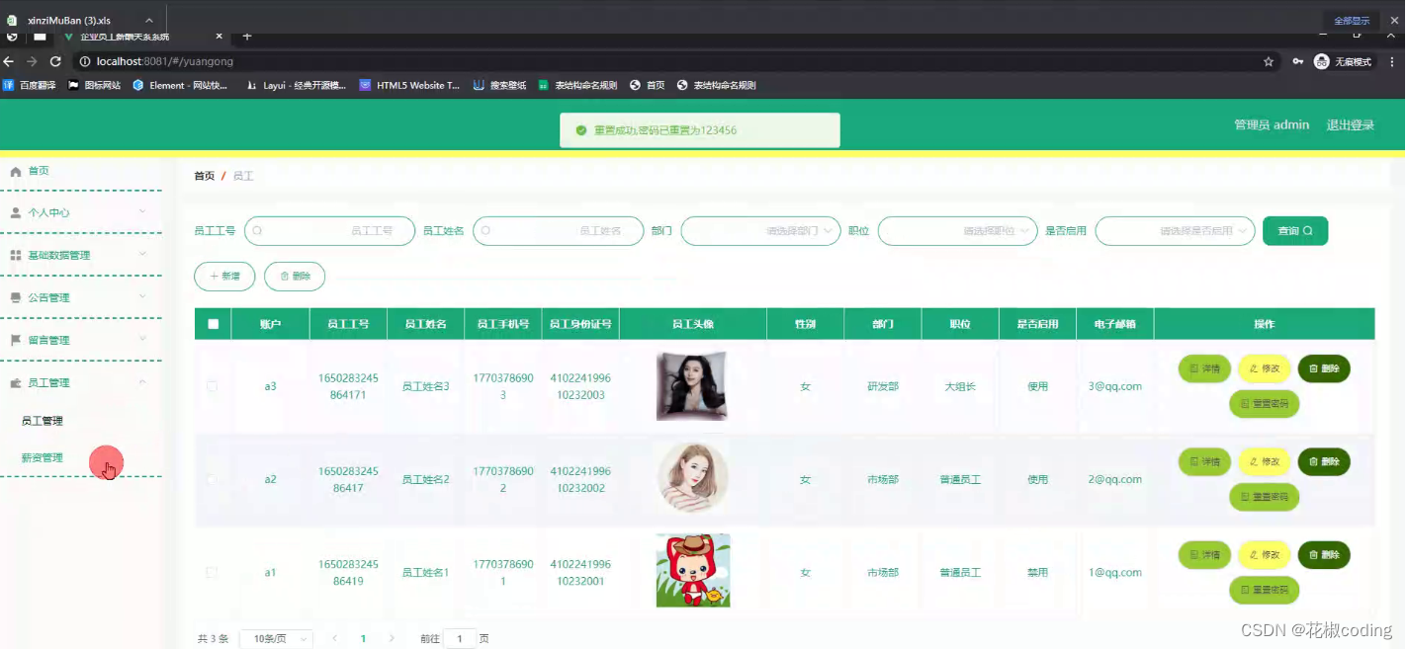
Task: Expand the 公告管理 sidebar menu
Action: [x=79, y=297]
